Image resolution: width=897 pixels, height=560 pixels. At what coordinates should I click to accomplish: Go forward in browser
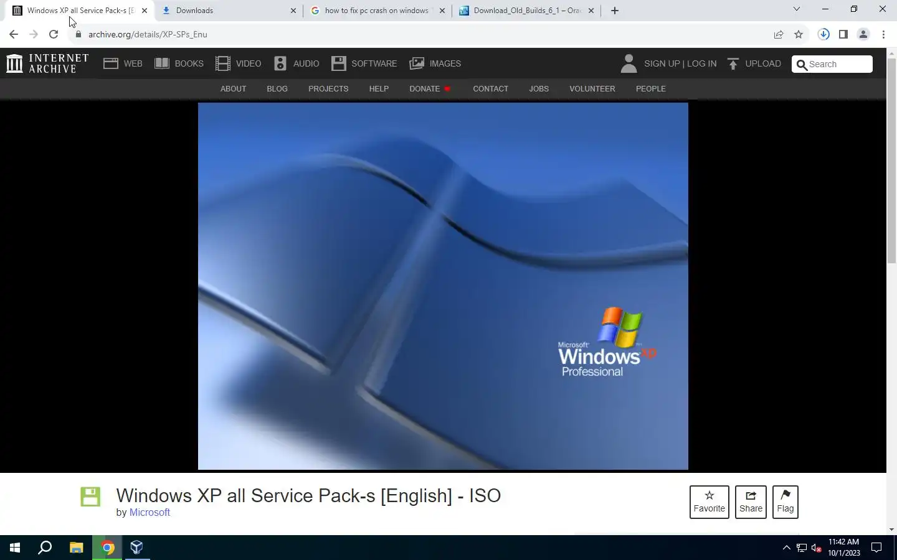coord(34,34)
